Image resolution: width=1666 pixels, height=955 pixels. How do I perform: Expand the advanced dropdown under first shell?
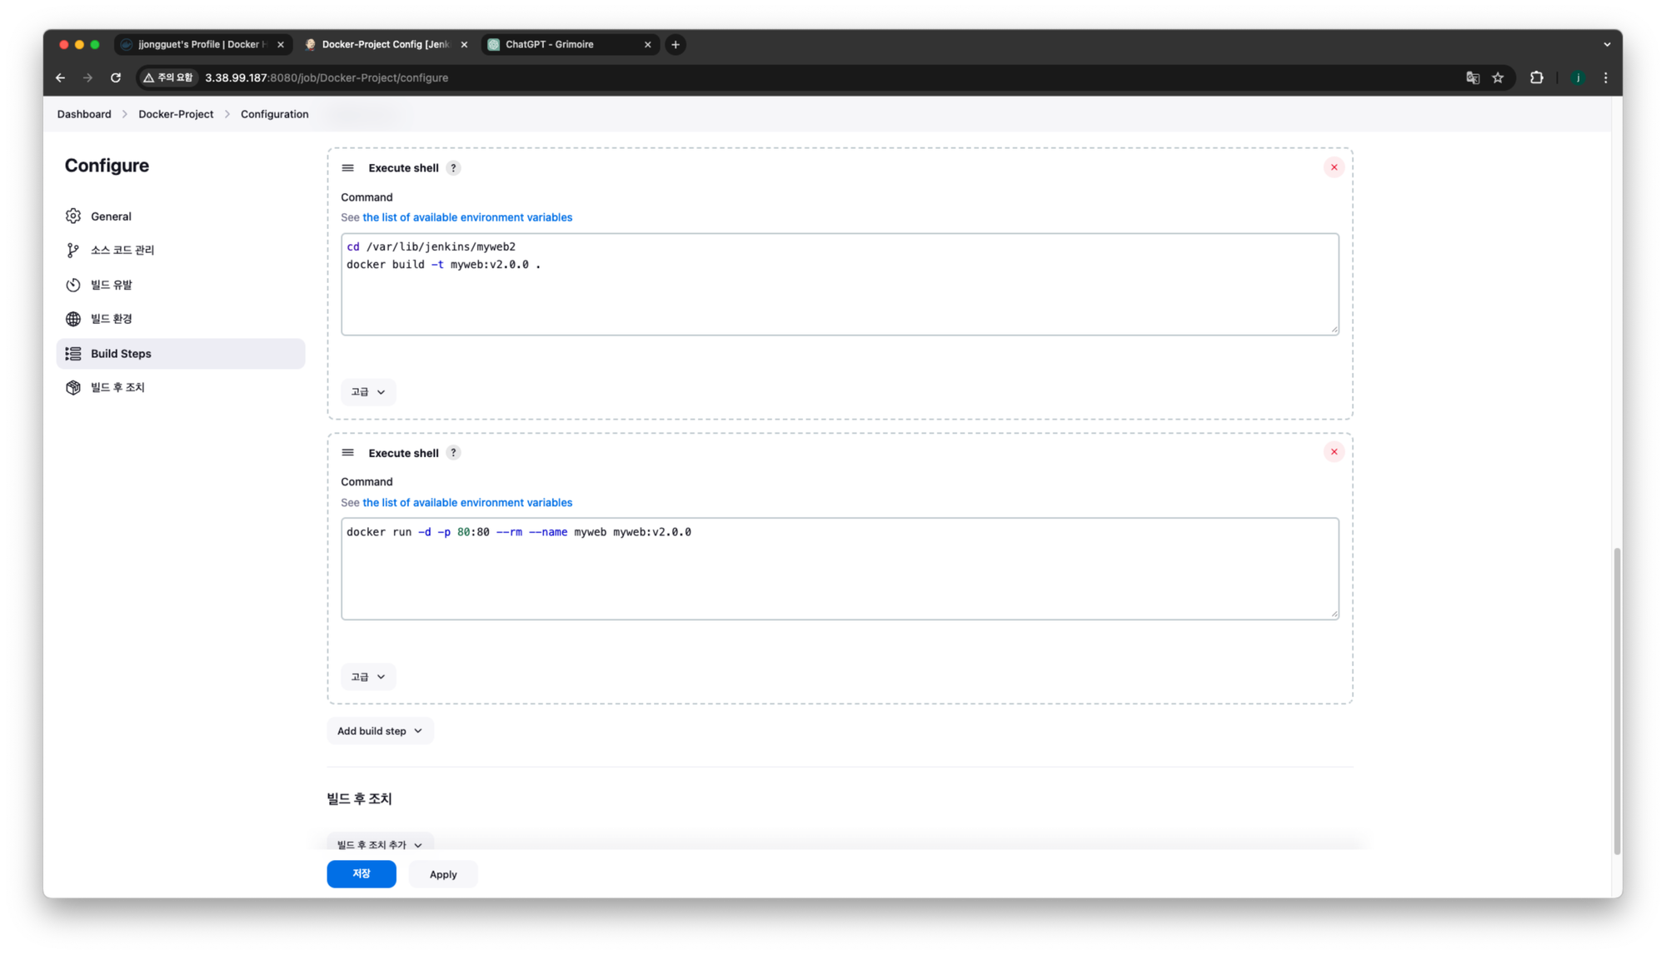click(x=368, y=392)
